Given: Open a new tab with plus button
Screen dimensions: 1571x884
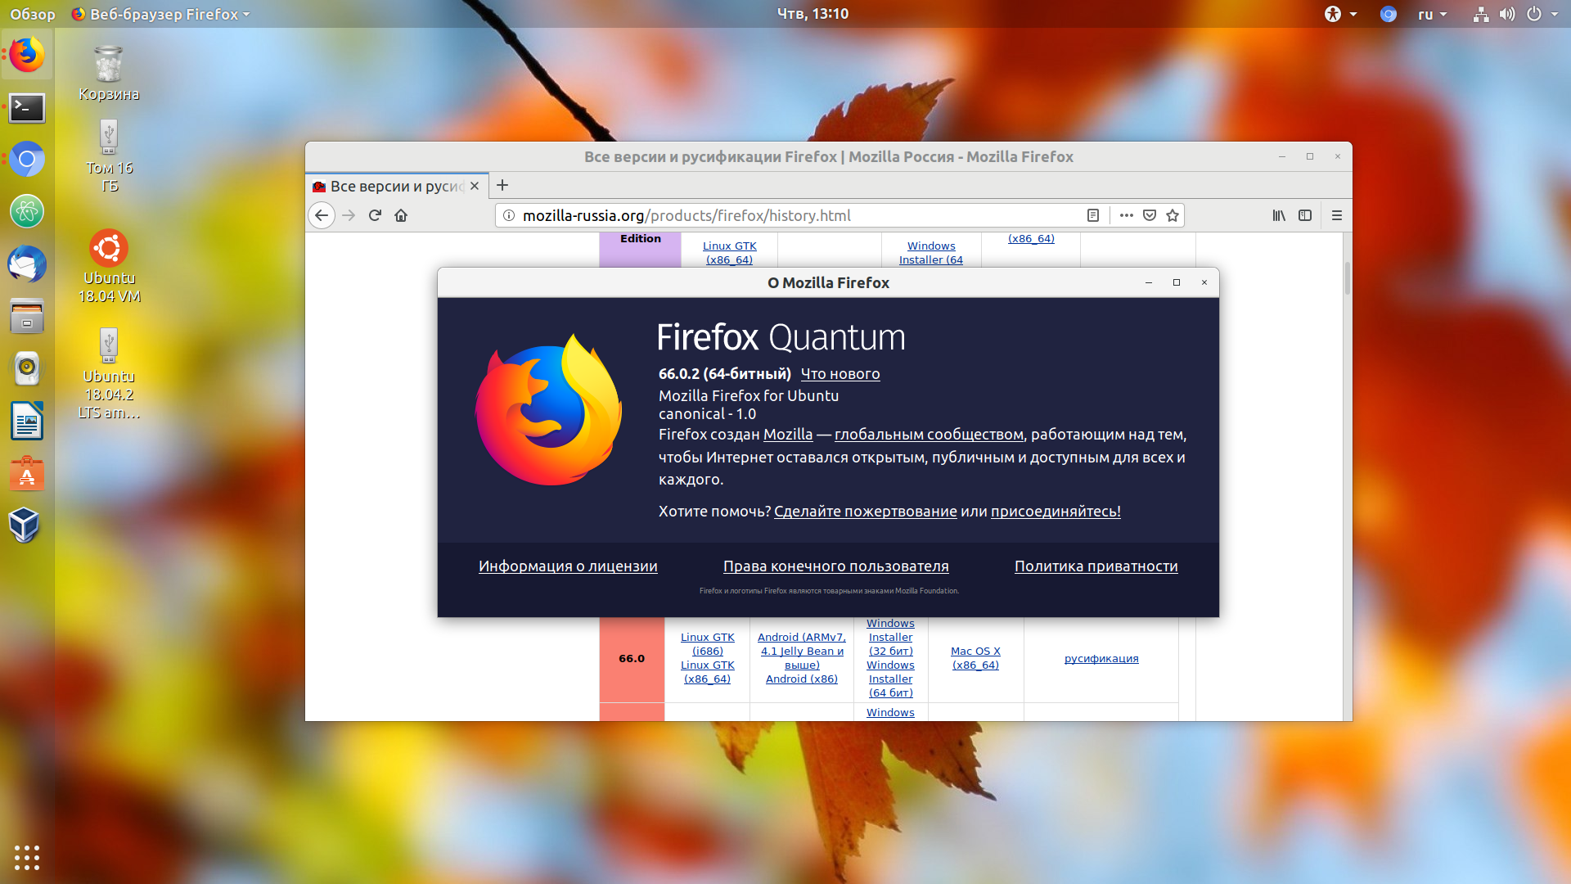Looking at the screenshot, I should point(502,185).
